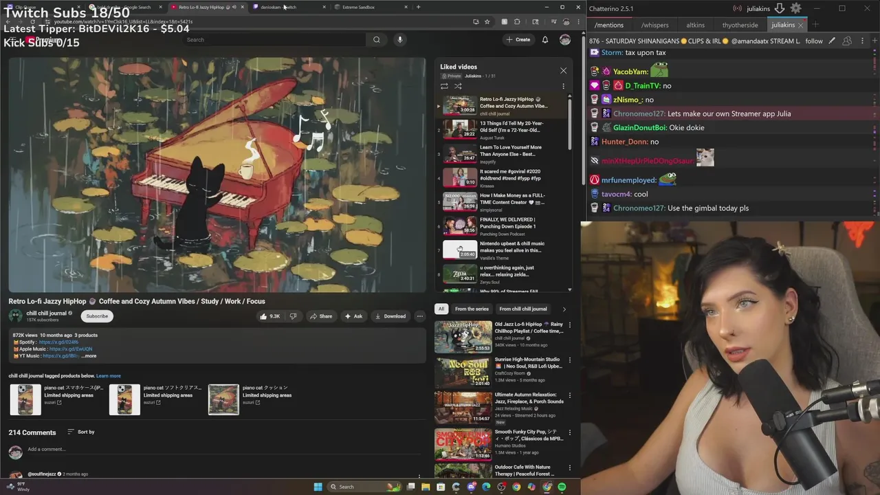Click the Download button under the video
This screenshot has width=880, height=495.
390,316
